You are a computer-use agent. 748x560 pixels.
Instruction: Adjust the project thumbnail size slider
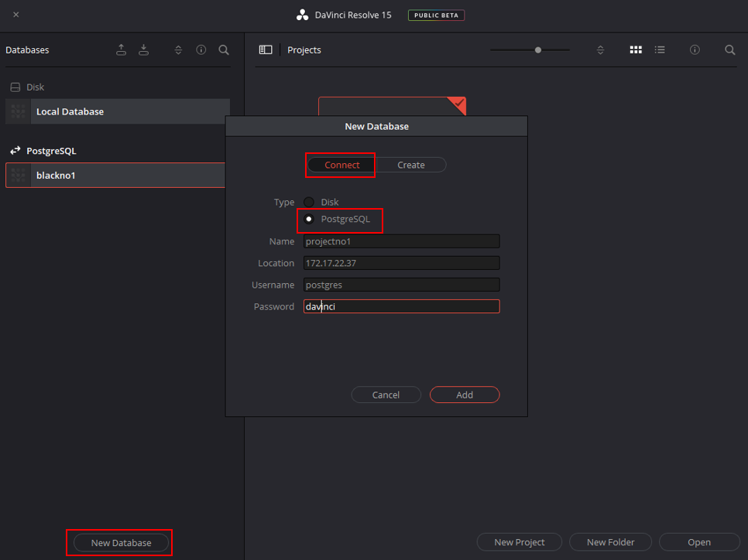(538, 50)
